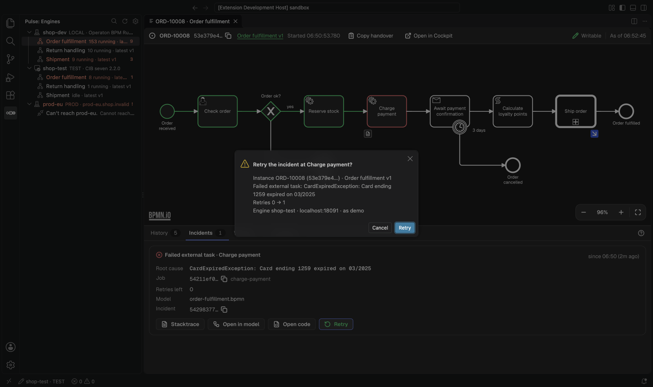Split the editor to the right

[x=634, y=21]
